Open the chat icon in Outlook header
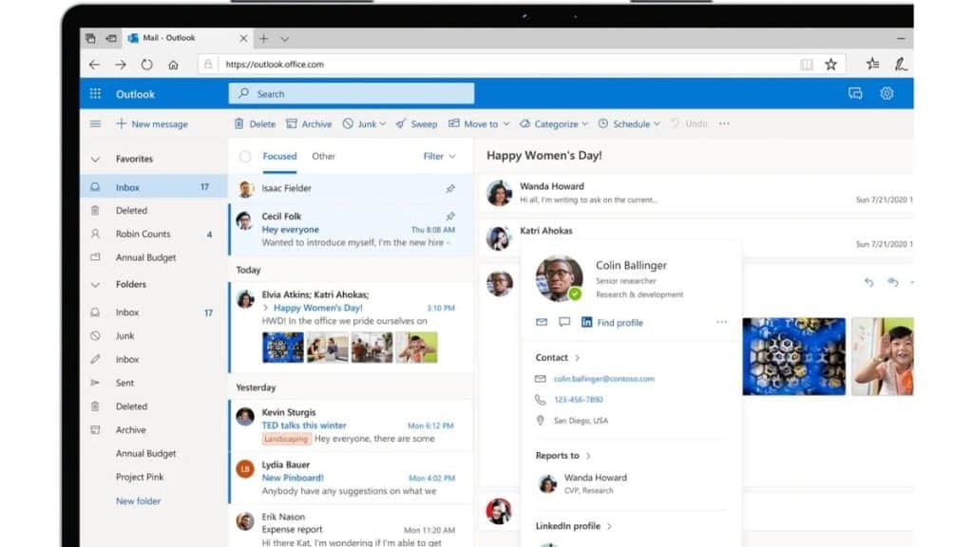Image resolution: width=973 pixels, height=547 pixels. [x=855, y=94]
